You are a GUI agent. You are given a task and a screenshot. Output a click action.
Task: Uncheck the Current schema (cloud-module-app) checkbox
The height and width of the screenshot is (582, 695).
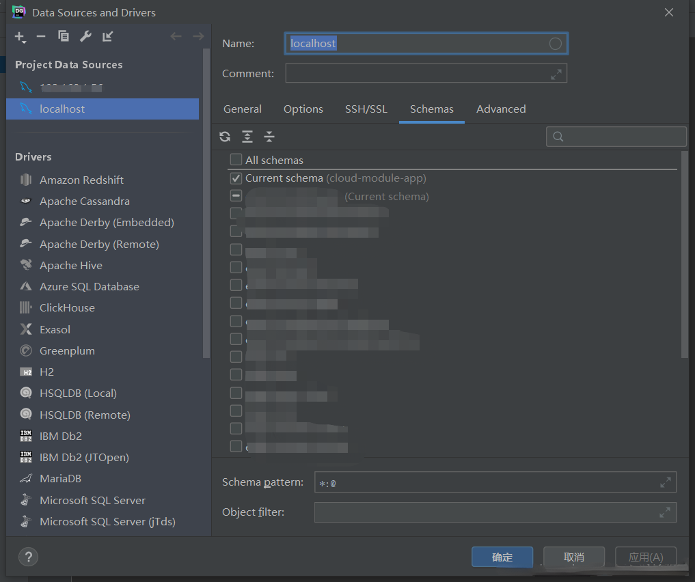click(236, 178)
